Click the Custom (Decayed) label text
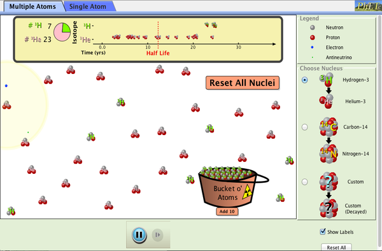The height and width of the screenshot is (251, 382). (356, 208)
